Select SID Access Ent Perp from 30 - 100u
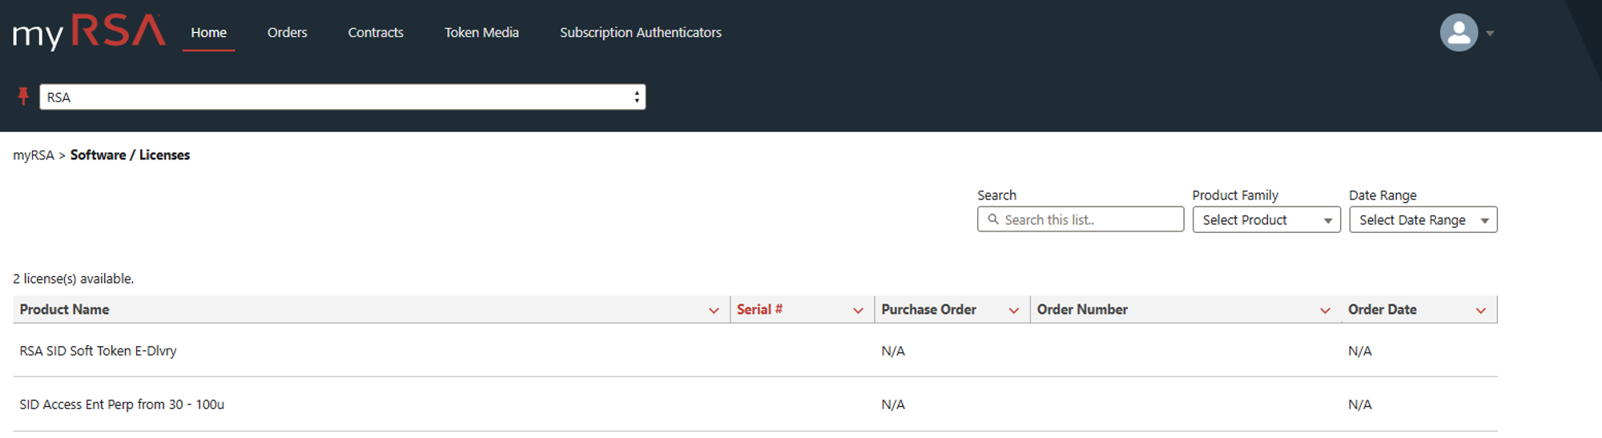The image size is (1602, 438). 755,404
